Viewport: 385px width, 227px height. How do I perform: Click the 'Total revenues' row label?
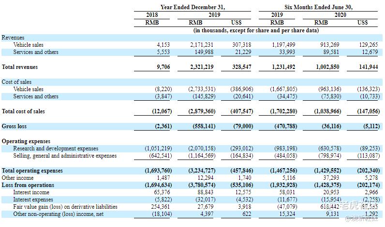(20, 67)
